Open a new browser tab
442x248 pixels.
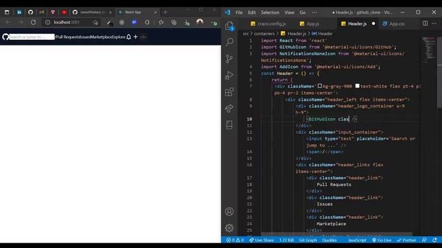166,12
